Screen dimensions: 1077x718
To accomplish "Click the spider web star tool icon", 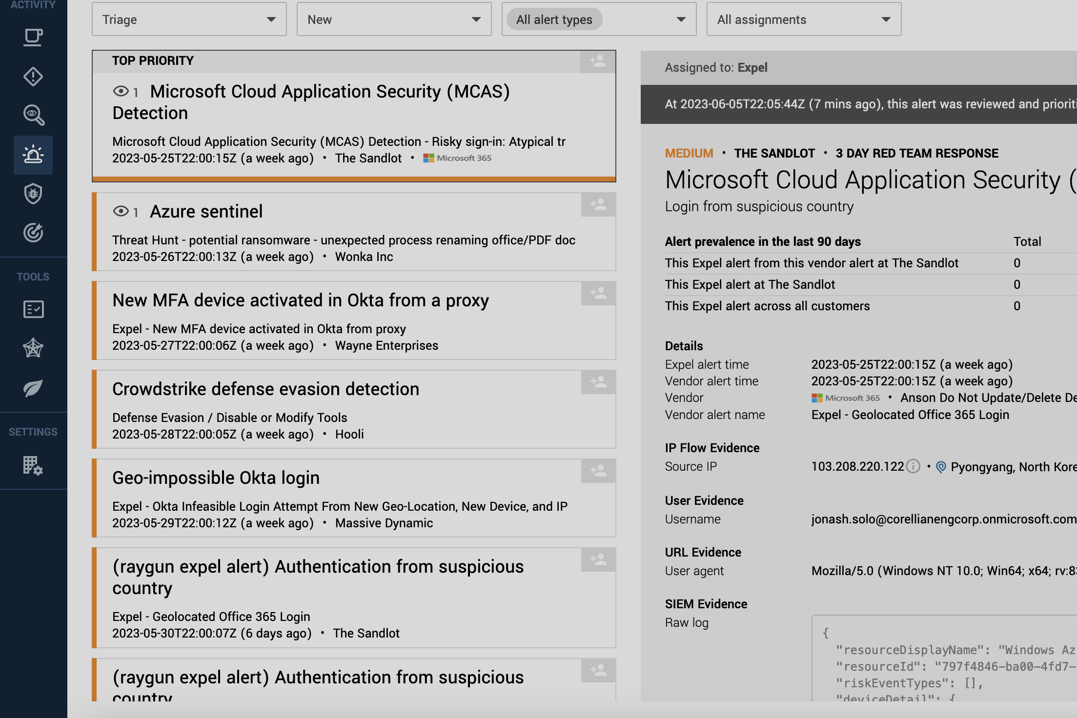I will 33,348.
